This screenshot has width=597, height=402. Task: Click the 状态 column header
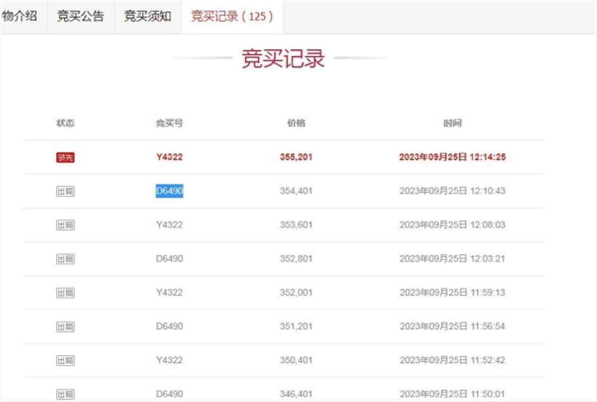click(x=65, y=123)
